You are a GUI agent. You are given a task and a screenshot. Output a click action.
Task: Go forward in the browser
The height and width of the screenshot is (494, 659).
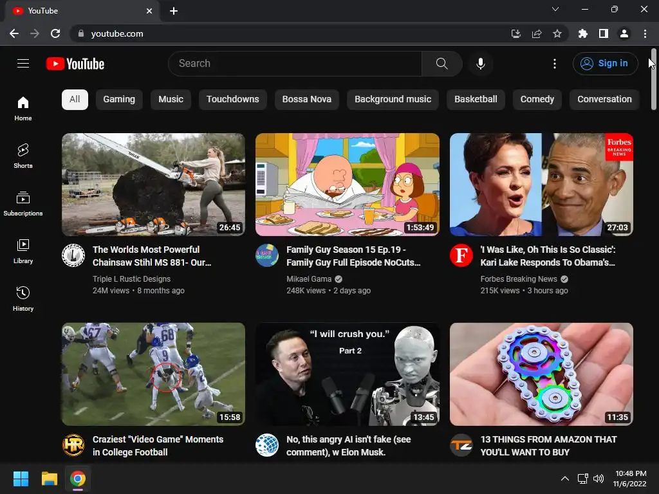(x=35, y=33)
